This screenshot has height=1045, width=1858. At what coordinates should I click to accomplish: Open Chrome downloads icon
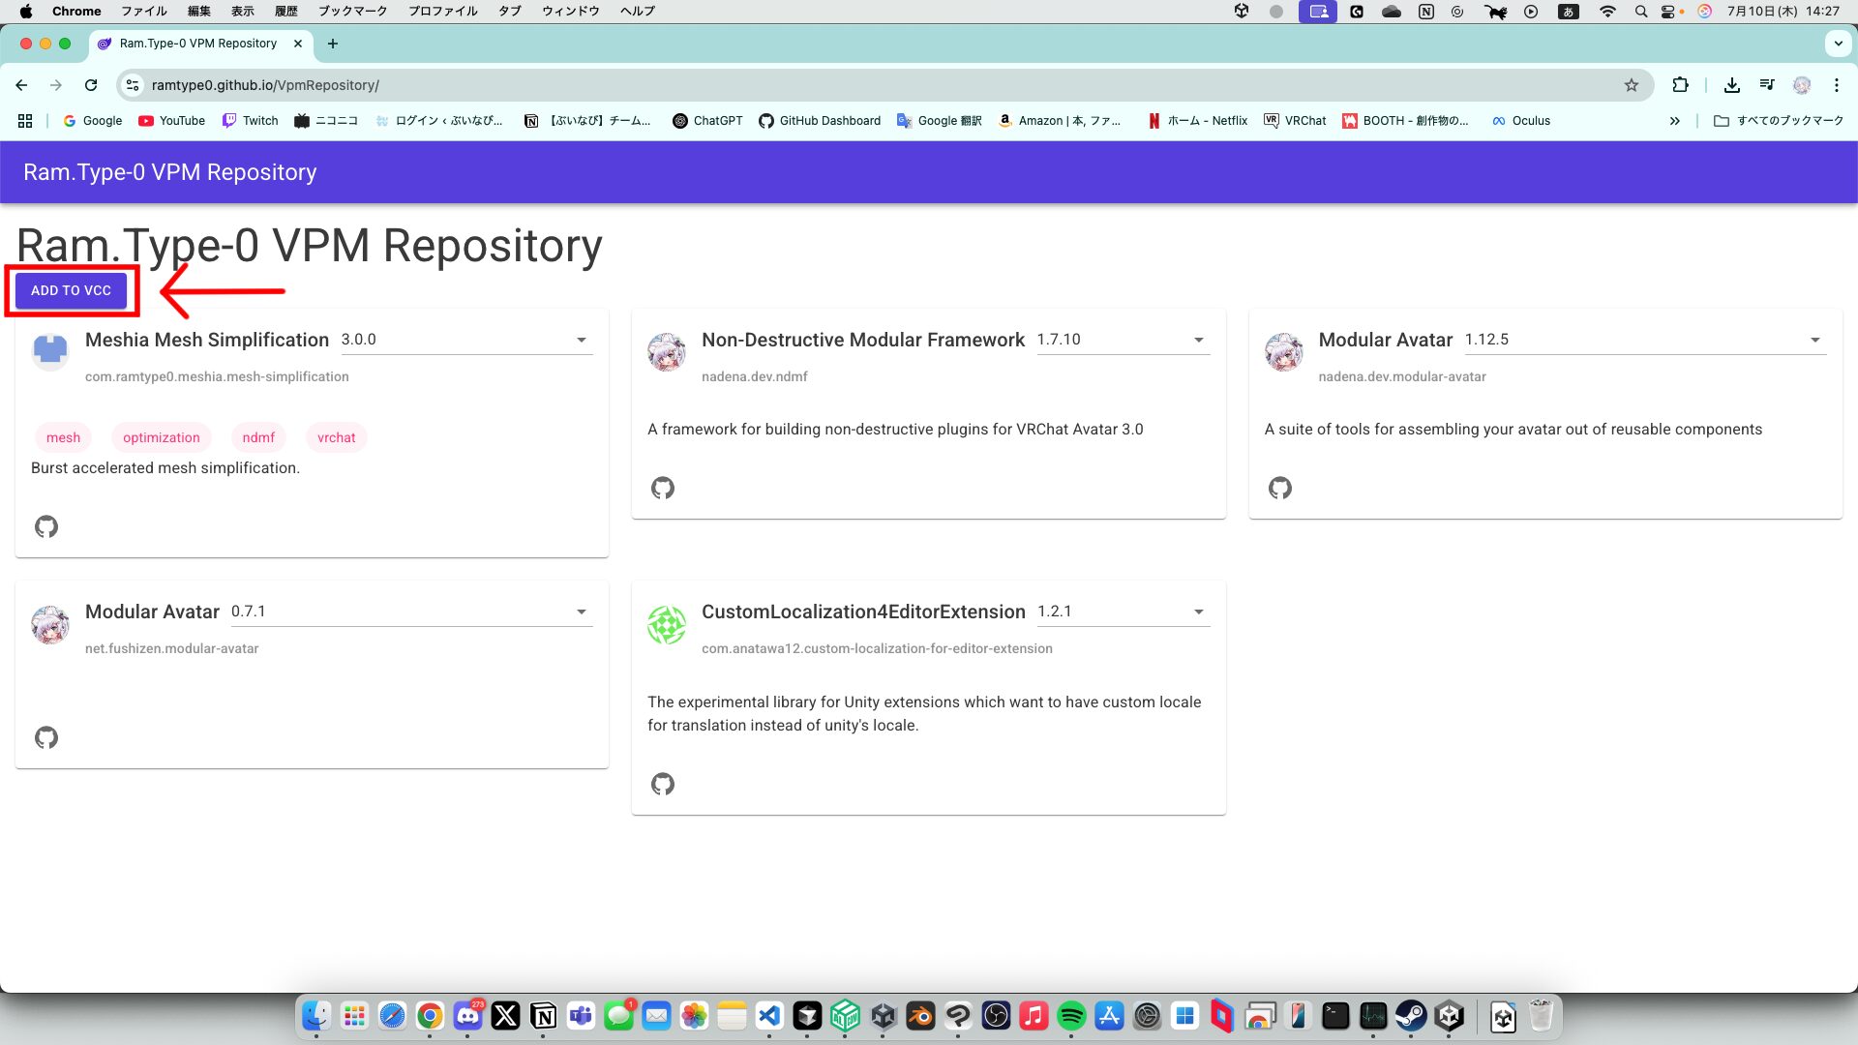click(1732, 85)
